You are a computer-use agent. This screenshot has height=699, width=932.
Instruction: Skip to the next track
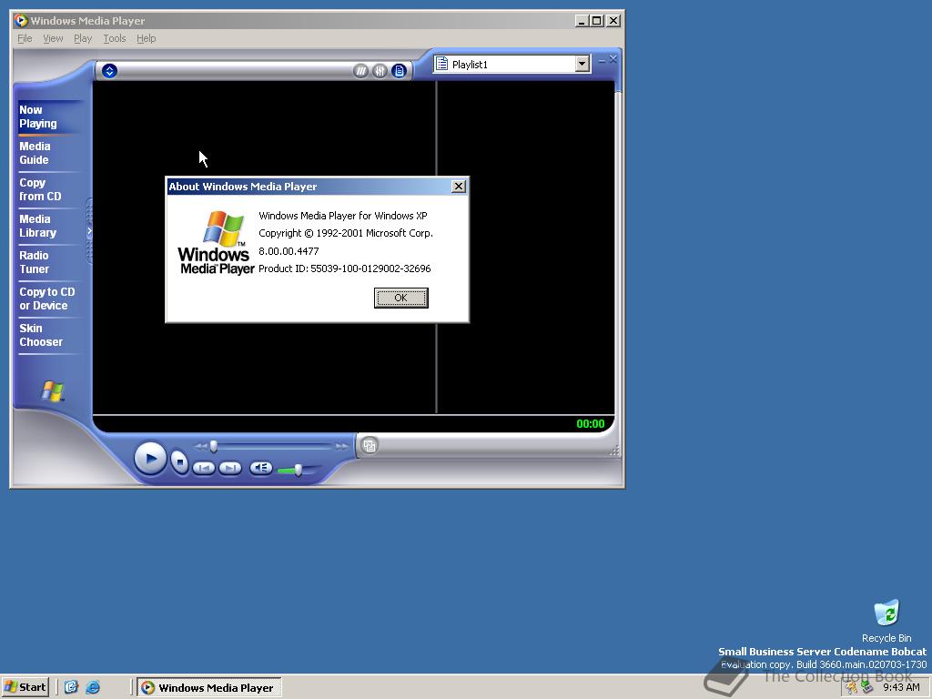click(230, 469)
